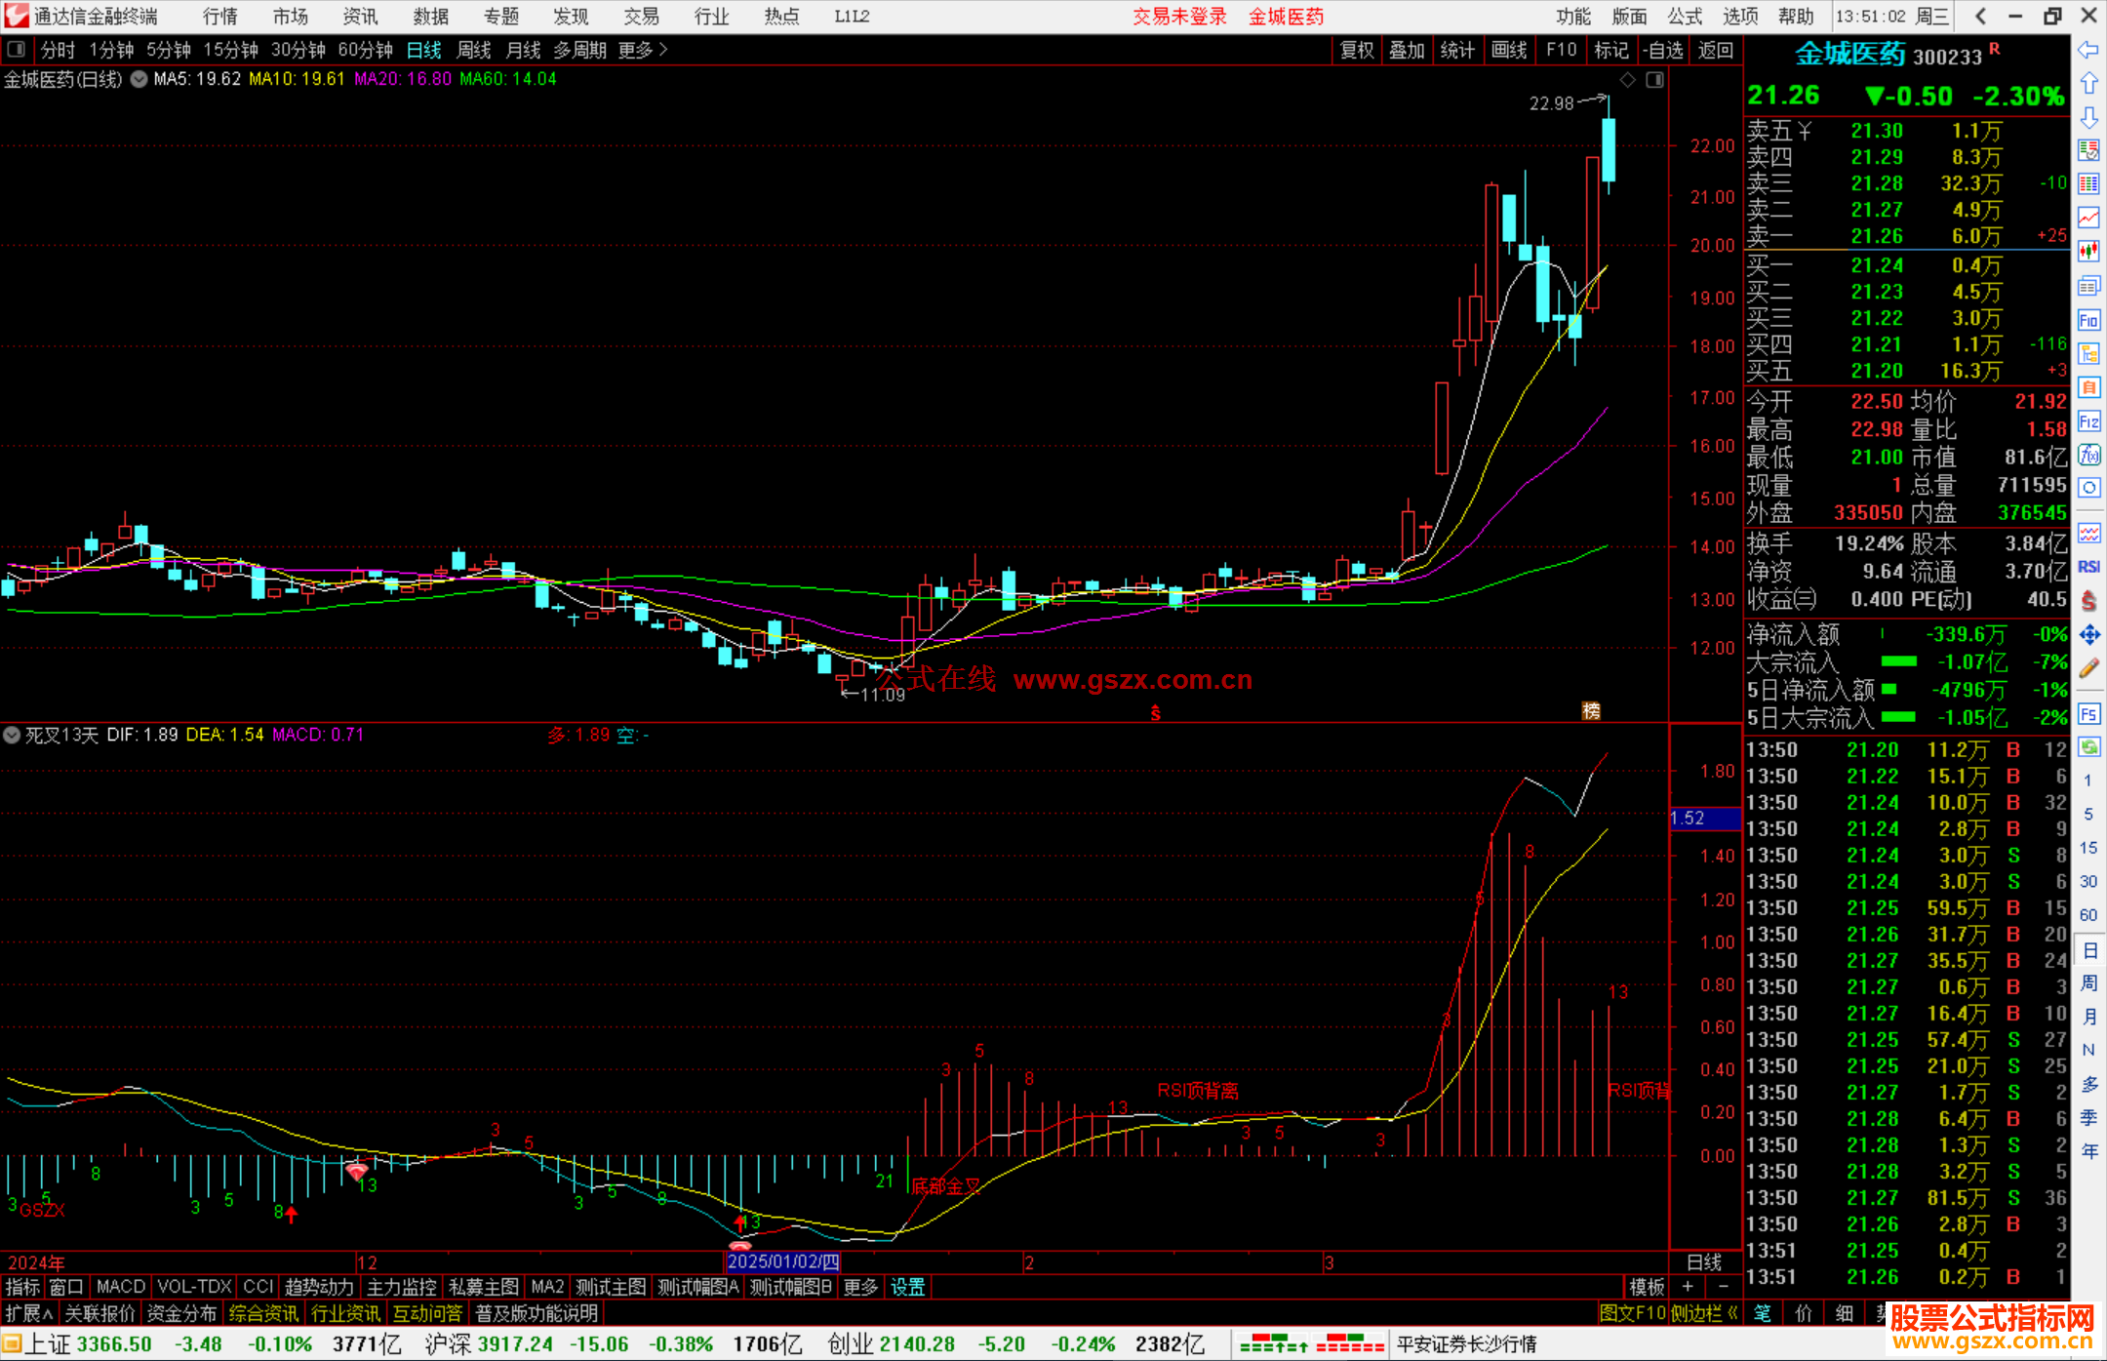
Task: Select the 30 minute period in right sidebar
Action: (2088, 881)
